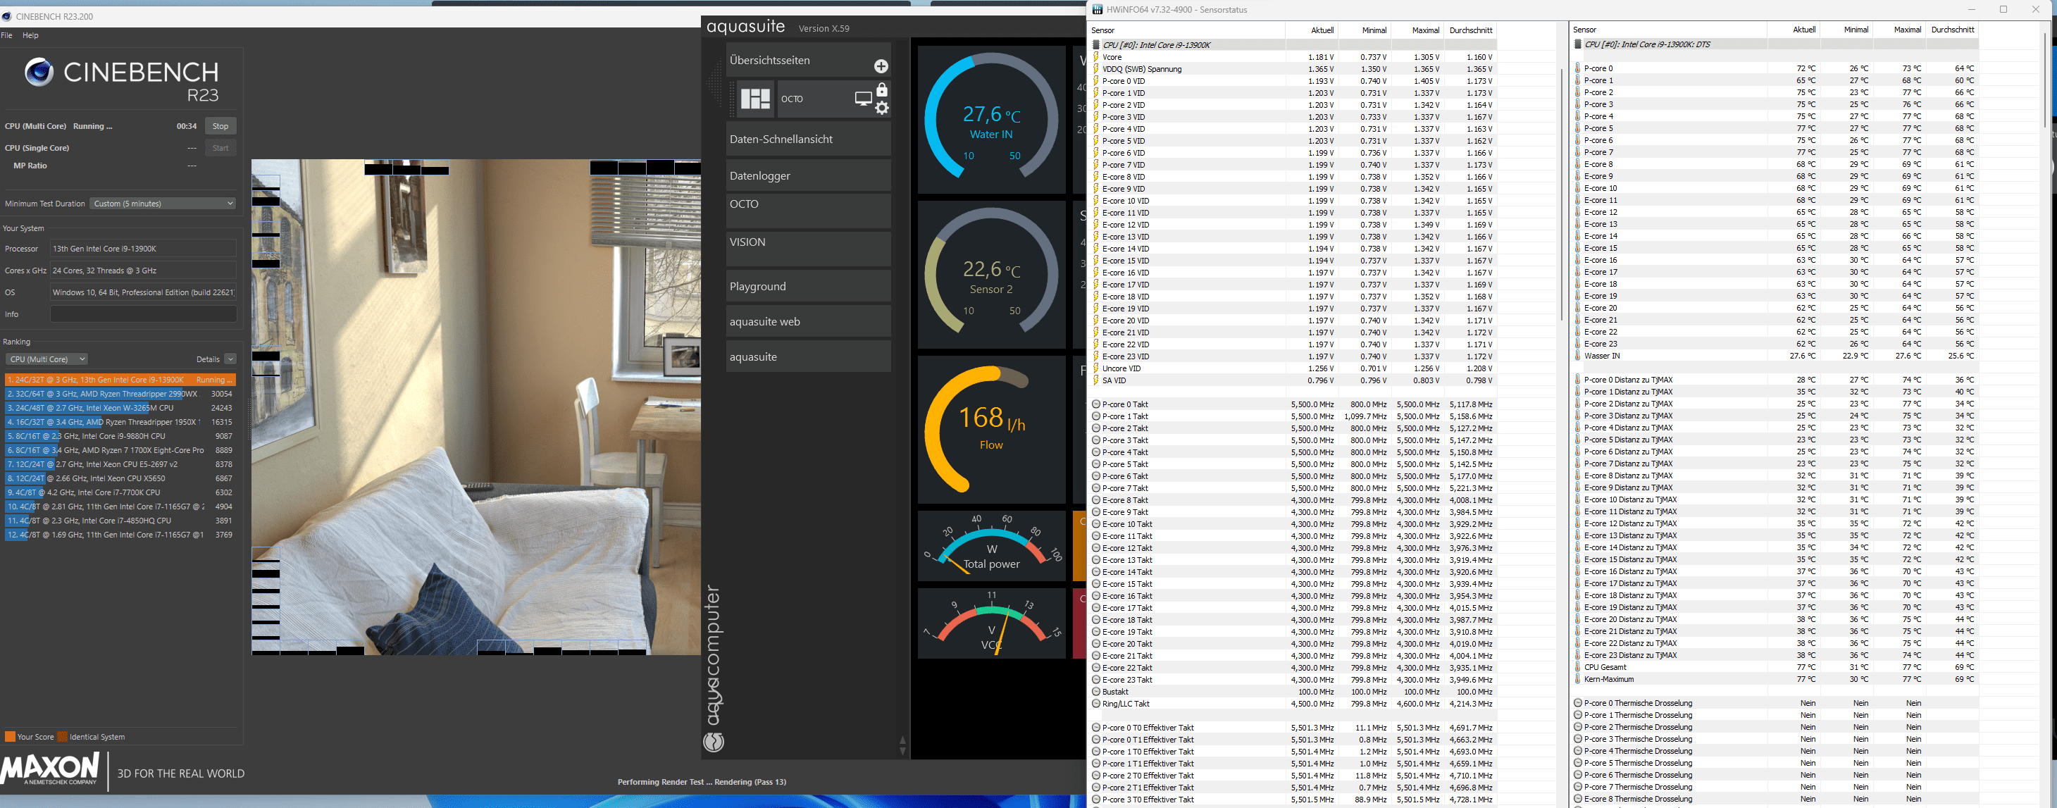2057x808 pixels.
Task: Click the Cinebench title bar icon
Action: [x=7, y=16]
